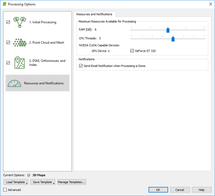Expand the Save Template dropdown
215x196 pixels.
pyautogui.click(x=43, y=182)
